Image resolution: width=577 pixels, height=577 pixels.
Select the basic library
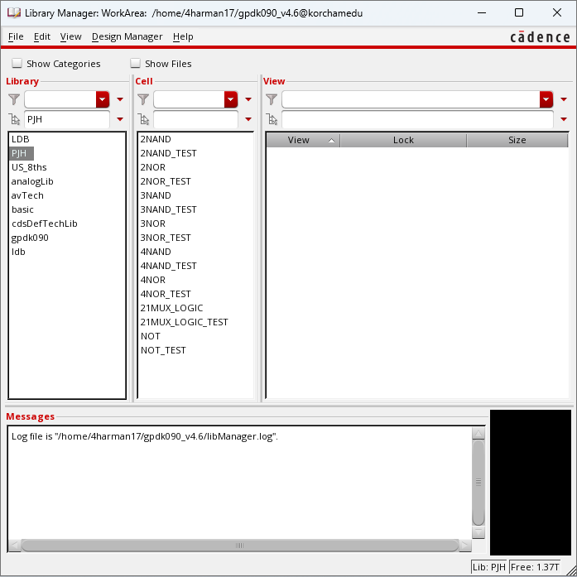point(22,209)
